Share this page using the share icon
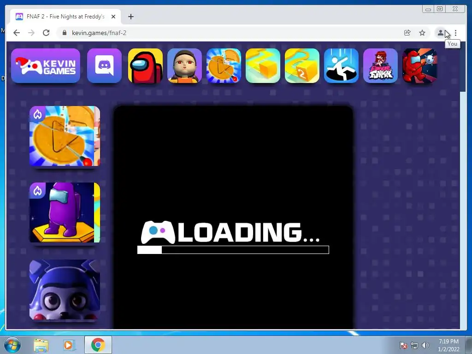Screen dimensions: 472x354 (407, 33)
